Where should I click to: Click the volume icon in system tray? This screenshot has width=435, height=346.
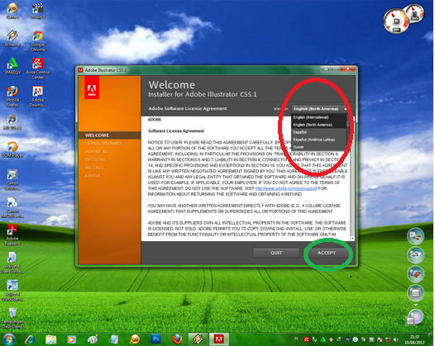click(396, 339)
